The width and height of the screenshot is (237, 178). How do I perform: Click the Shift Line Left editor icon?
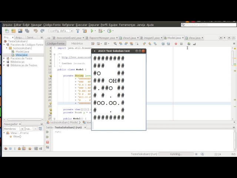163,44
